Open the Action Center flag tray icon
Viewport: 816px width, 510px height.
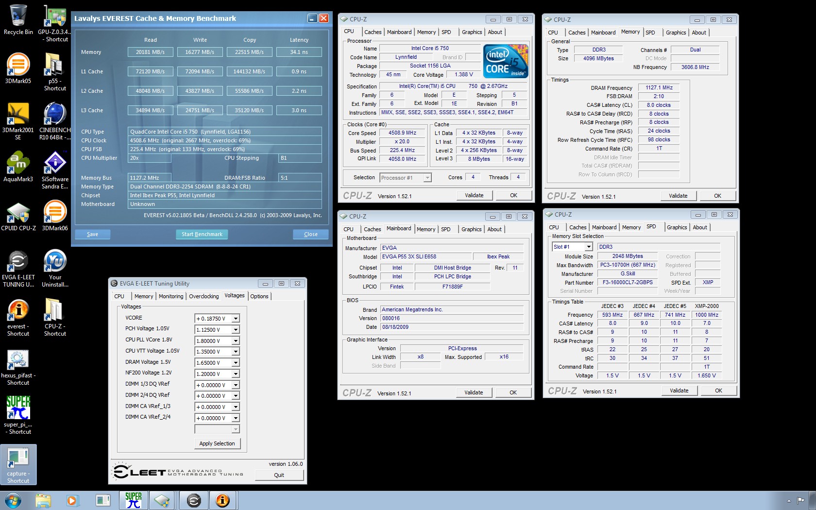[x=801, y=500]
